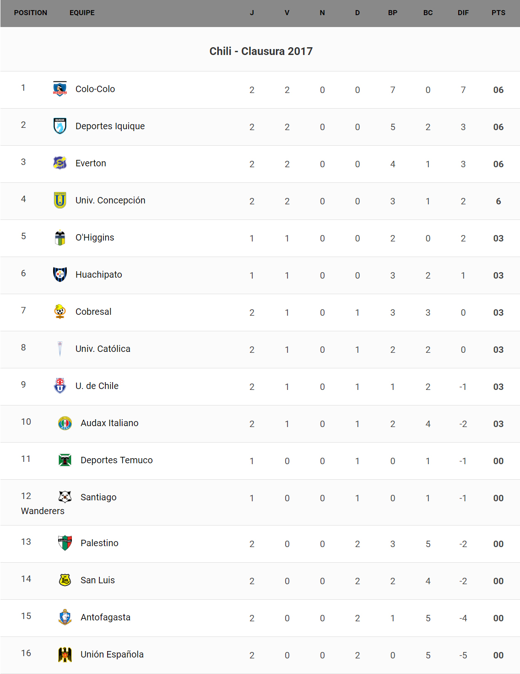
Task: Click the Cobresal team logo
Action: tap(60, 312)
